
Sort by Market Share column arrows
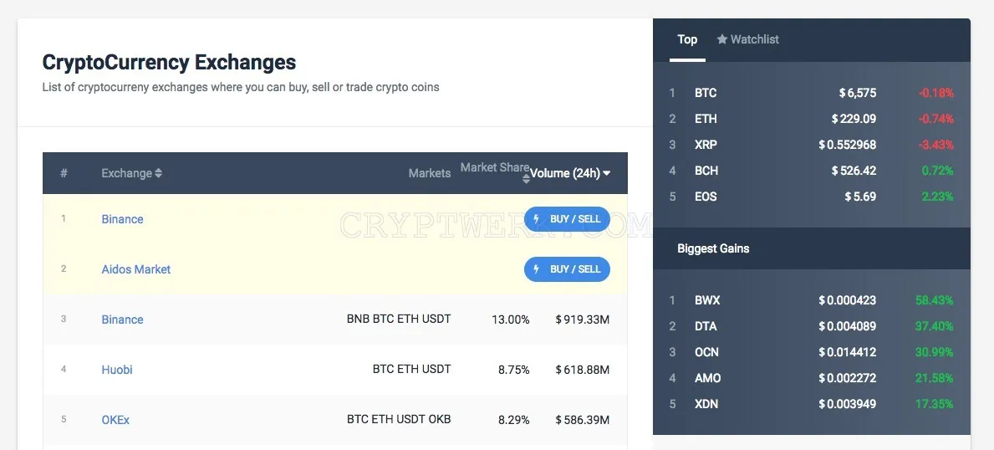(526, 180)
